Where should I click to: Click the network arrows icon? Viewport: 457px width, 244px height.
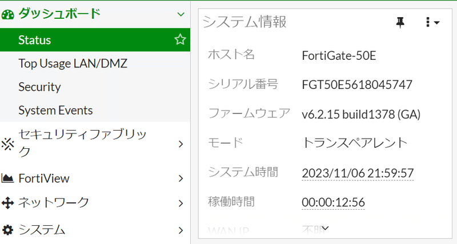[7, 203]
